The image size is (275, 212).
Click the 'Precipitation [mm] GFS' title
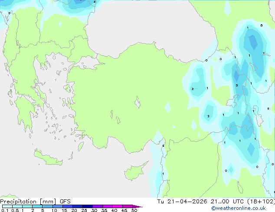click(x=35, y=202)
